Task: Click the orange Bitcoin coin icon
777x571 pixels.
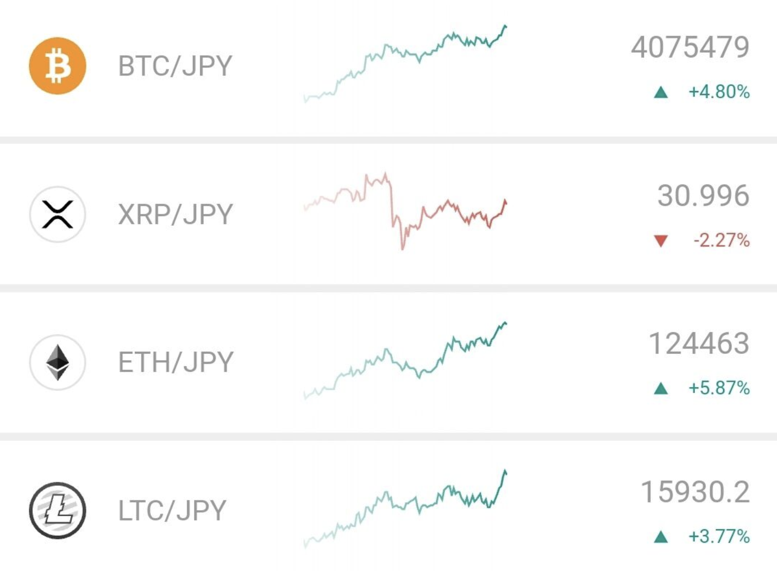Action: [x=58, y=66]
